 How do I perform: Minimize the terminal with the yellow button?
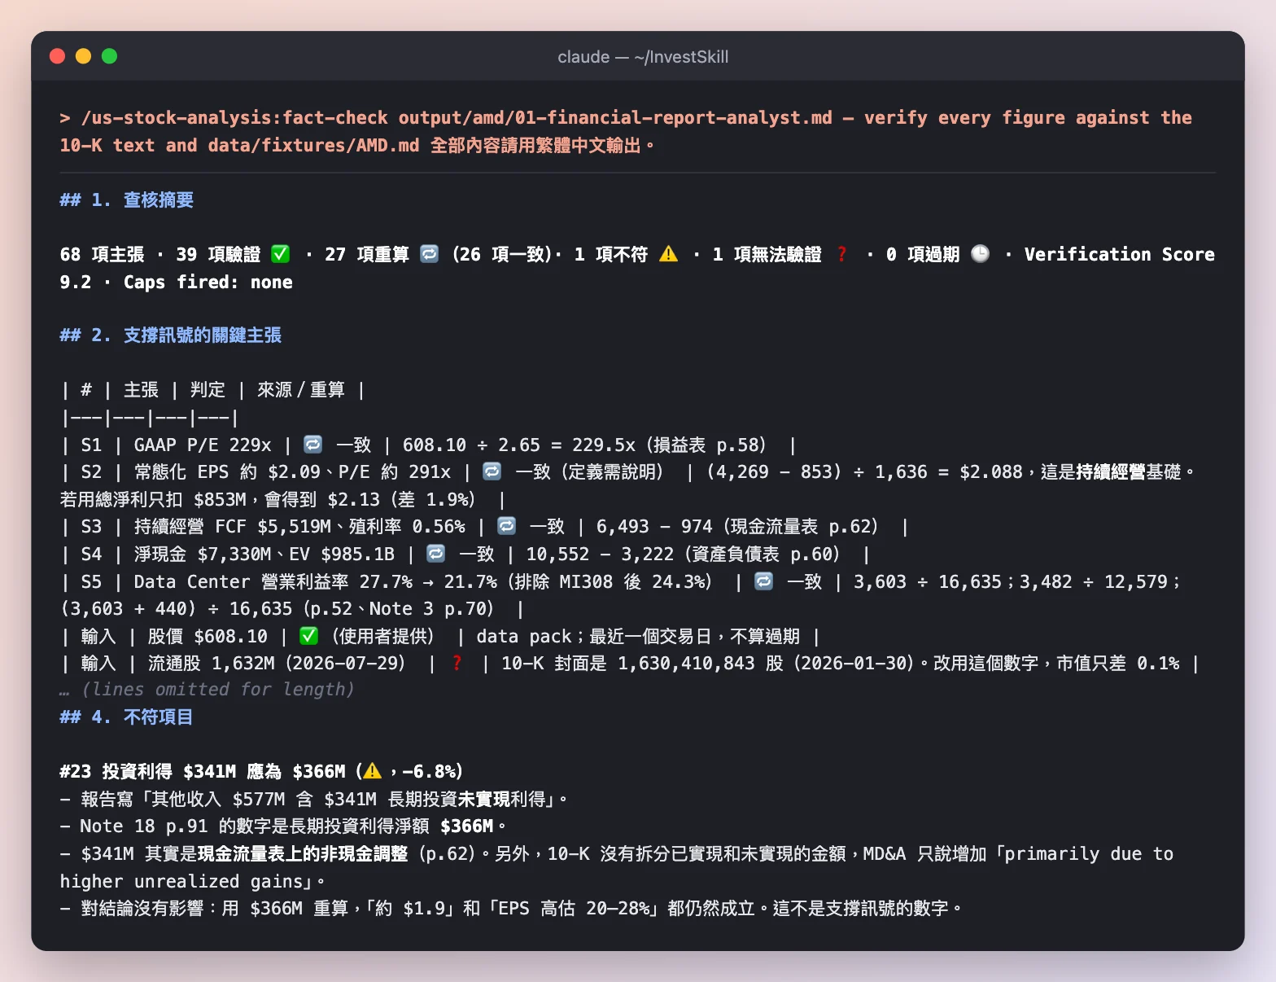[83, 56]
